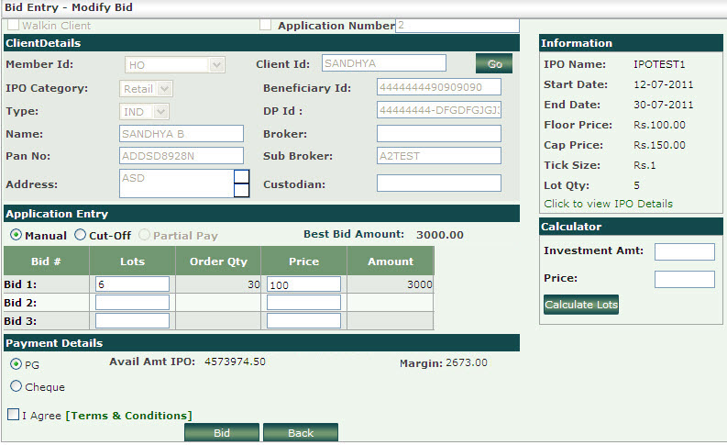Select Cheque payment option
Viewport: 727px width, 445px height.
[x=16, y=386]
